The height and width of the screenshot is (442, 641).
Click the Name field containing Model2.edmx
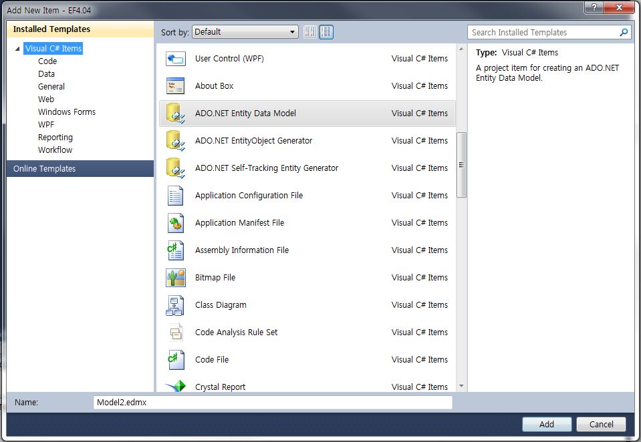pyautogui.click(x=273, y=403)
